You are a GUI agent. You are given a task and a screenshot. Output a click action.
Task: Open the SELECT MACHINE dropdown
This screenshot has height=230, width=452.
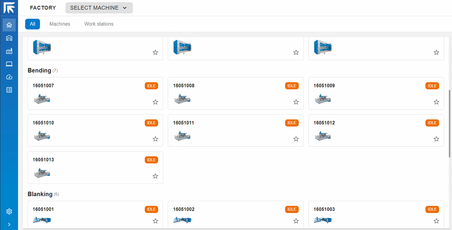click(x=99, y=8)
